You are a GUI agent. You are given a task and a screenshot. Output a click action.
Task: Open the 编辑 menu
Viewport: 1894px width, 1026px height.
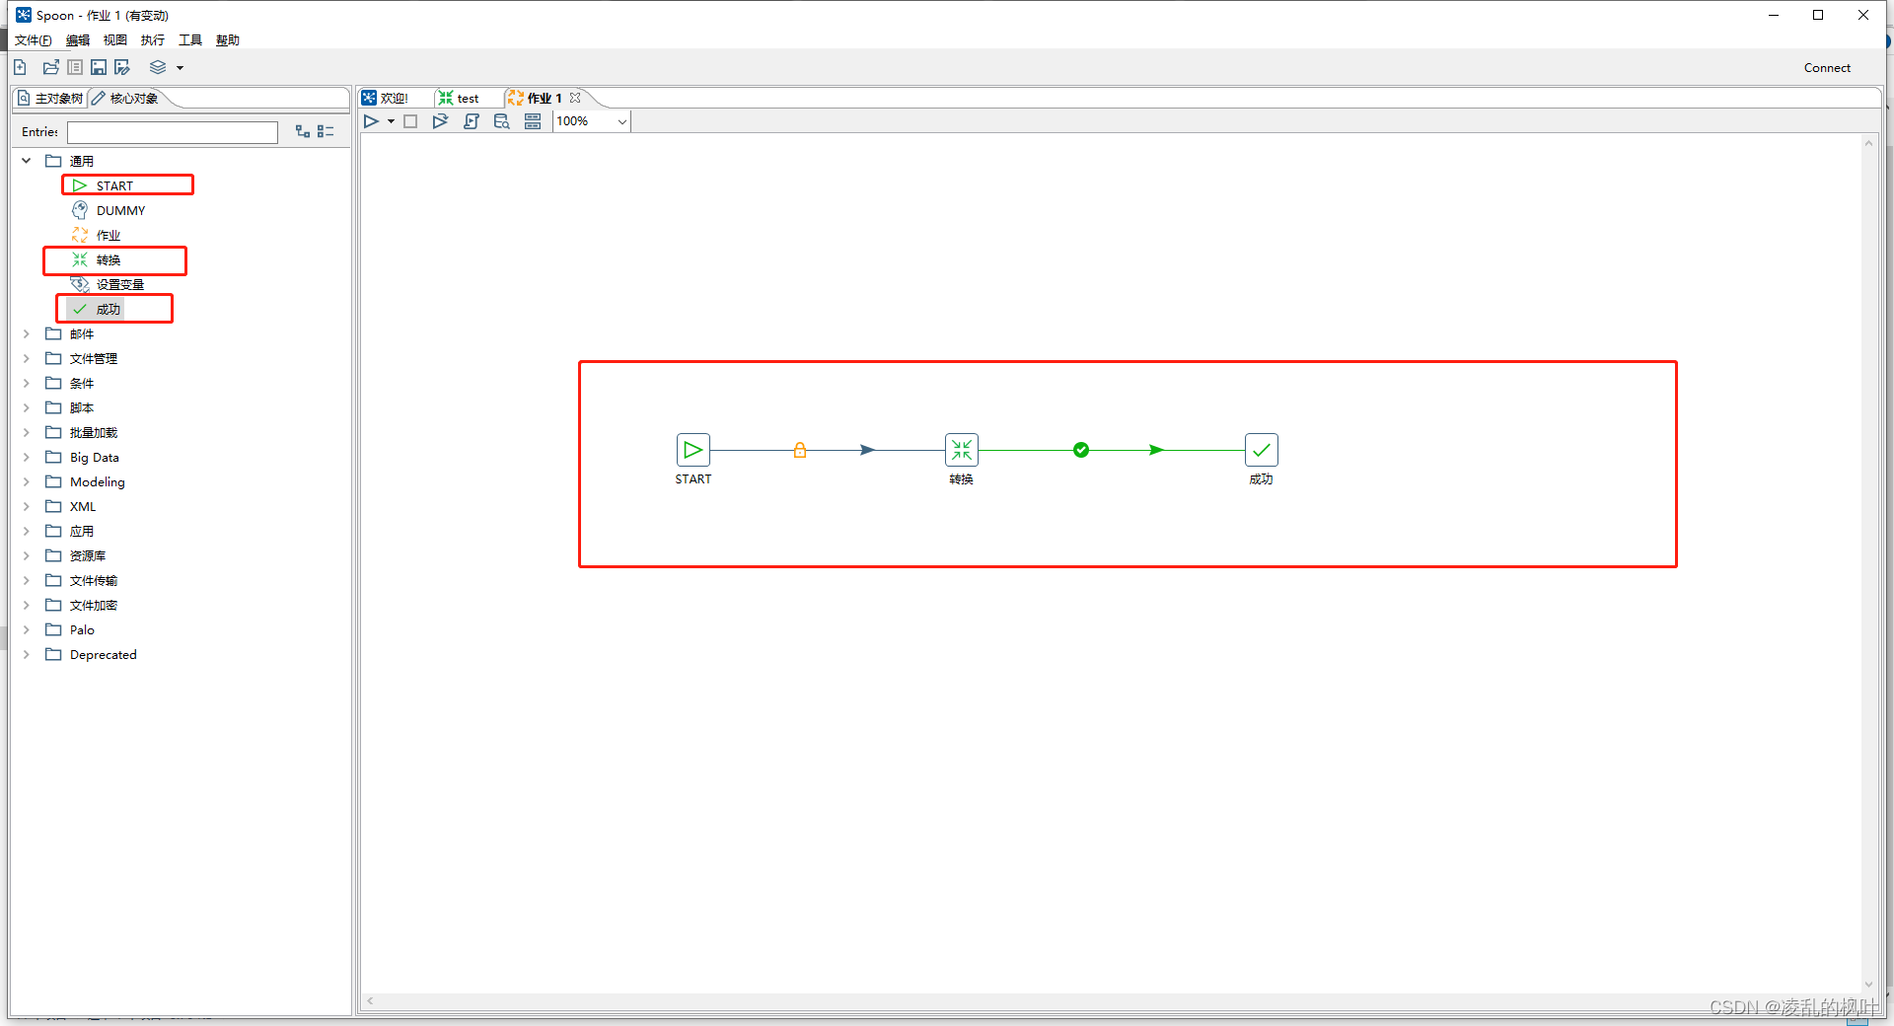point(78,40)
